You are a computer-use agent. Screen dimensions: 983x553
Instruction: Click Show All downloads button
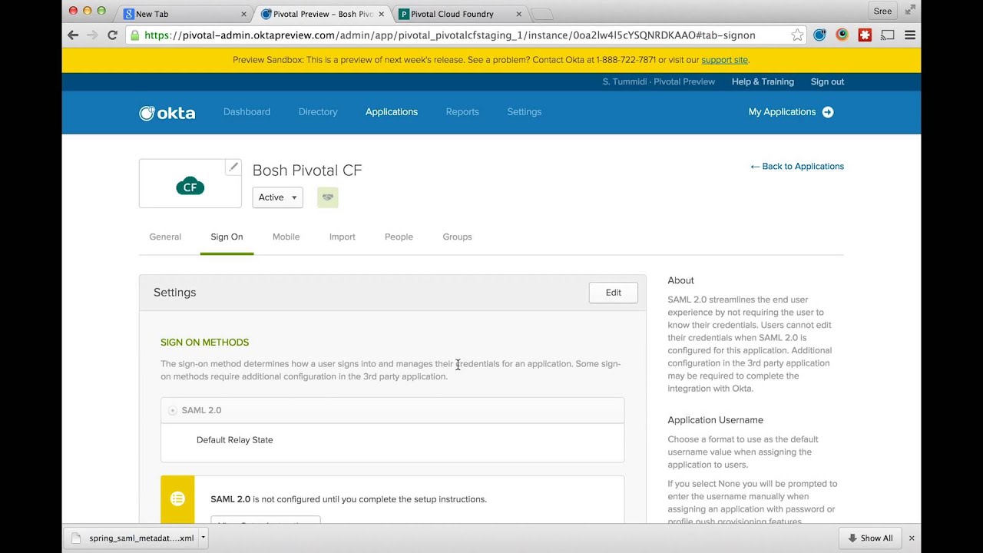coord(869,538)
